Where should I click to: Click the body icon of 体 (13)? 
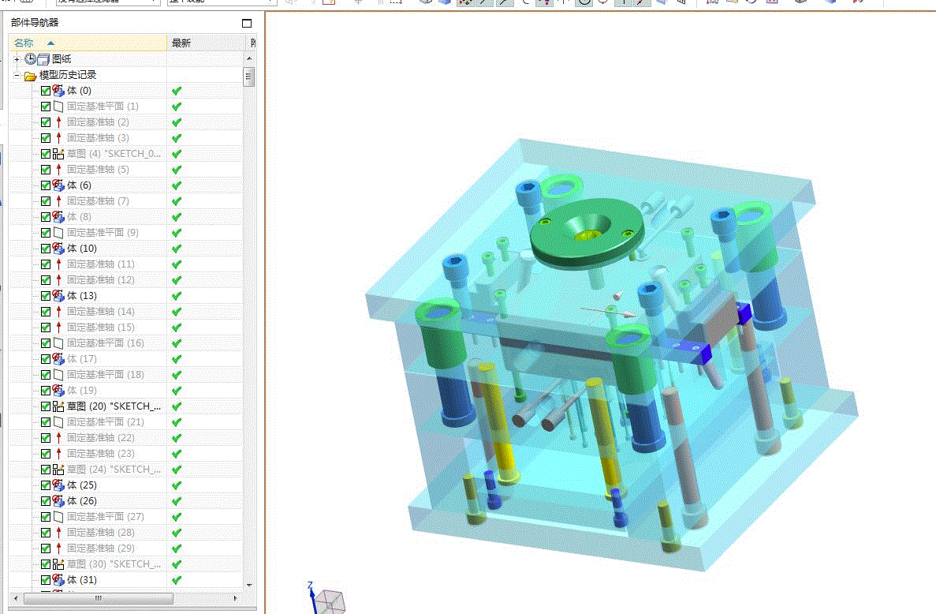58,296
